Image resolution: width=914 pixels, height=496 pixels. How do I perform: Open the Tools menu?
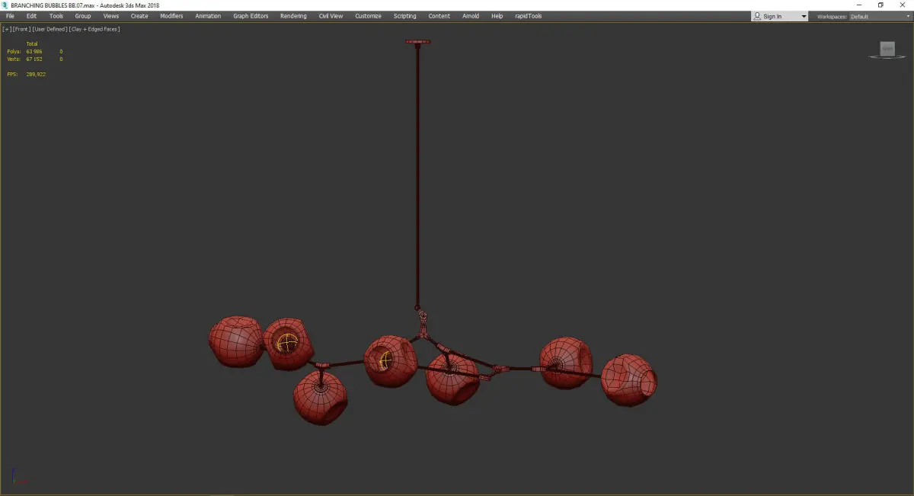[x=56, y=16]
